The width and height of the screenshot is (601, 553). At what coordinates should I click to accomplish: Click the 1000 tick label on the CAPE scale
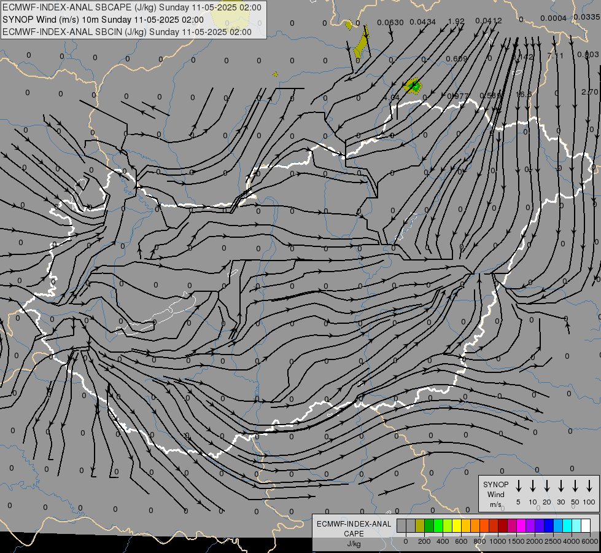click(x=497, y=541)
